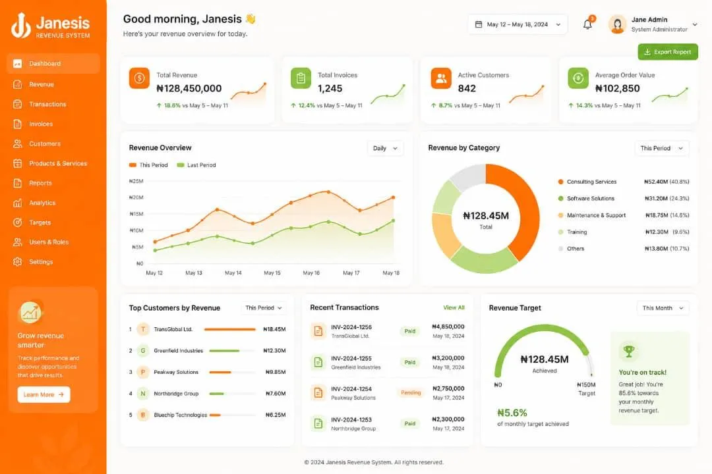
Task: Click the Targets icon in sidebar
Action: click(x=18, y=223)
